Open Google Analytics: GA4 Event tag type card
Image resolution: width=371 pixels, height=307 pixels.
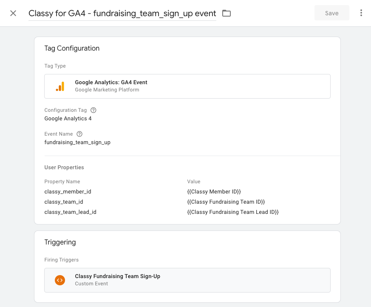pyautogui.click(x=187, y=86)
